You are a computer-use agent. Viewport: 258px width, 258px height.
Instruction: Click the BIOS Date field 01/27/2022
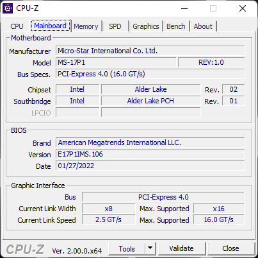[150, 166]
